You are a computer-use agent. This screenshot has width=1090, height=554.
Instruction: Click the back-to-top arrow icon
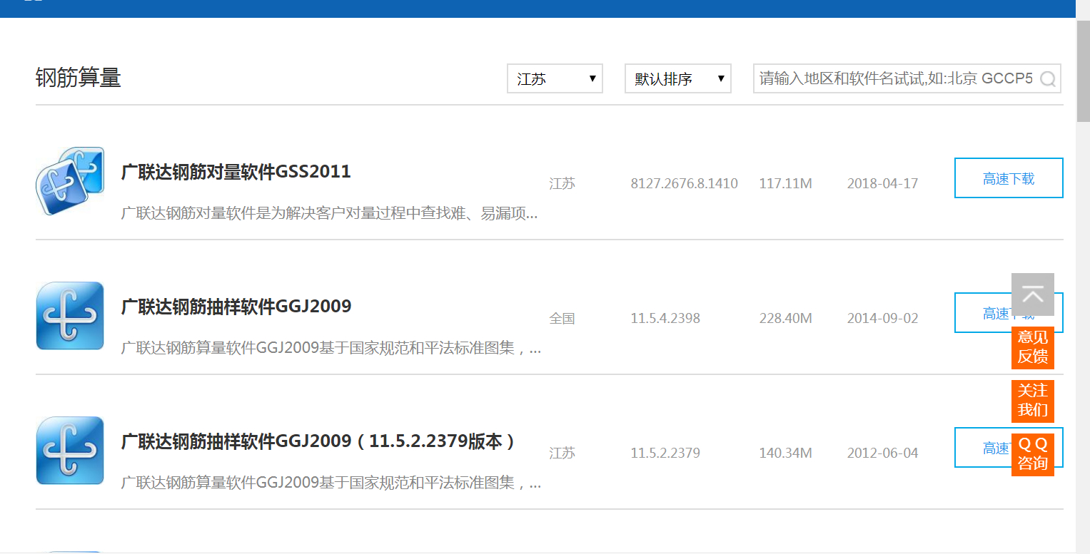pyautogui.click(x=1032, y=294)
